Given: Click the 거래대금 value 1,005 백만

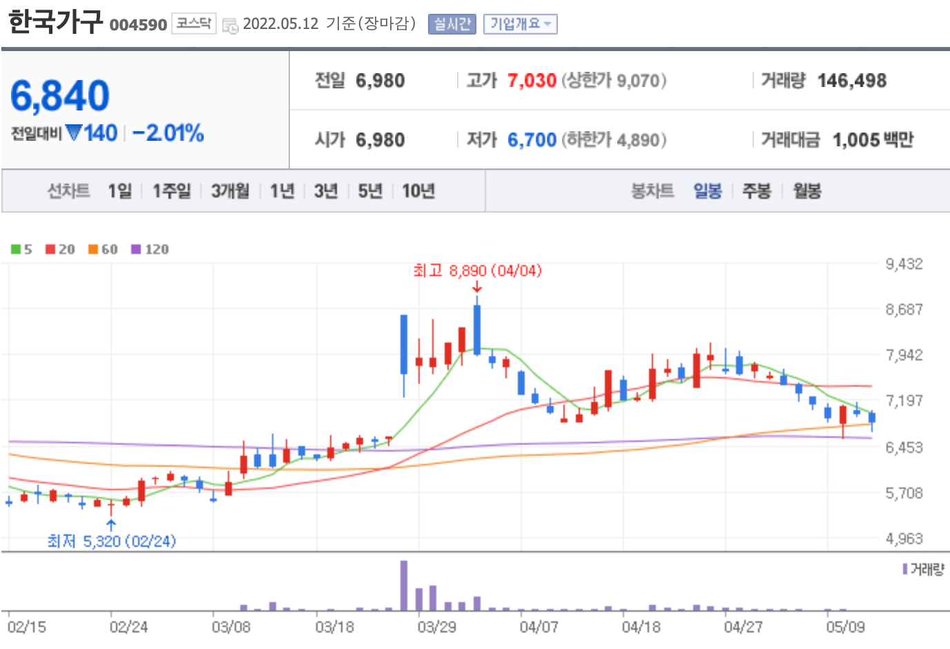Looking at the screenshot, I should [873, 140].
